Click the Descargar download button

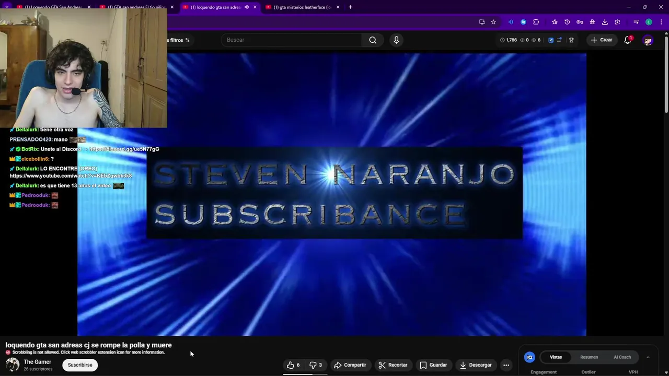click(476, 365)
